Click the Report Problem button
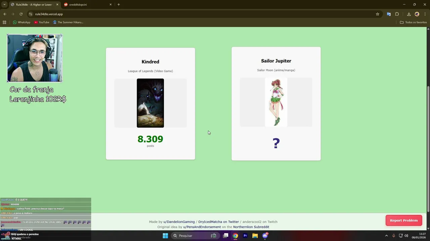 [x=404, y=220]
